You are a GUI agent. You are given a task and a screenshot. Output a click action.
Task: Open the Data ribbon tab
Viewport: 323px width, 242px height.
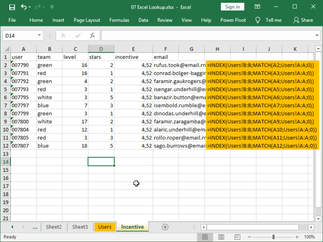click(143, 20)
